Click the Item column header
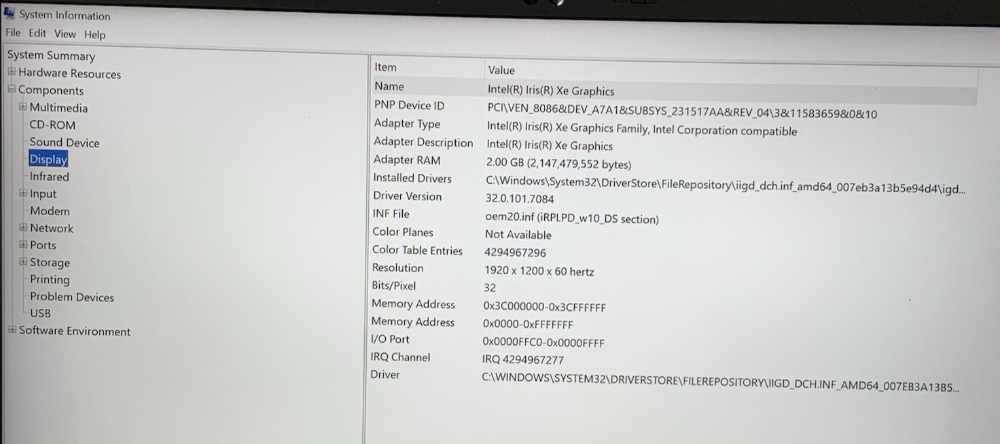1000x444 pixels. pyautogui.click(x=385, y=67)
